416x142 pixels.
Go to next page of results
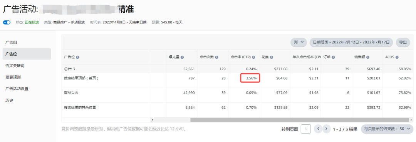[327, 129]
